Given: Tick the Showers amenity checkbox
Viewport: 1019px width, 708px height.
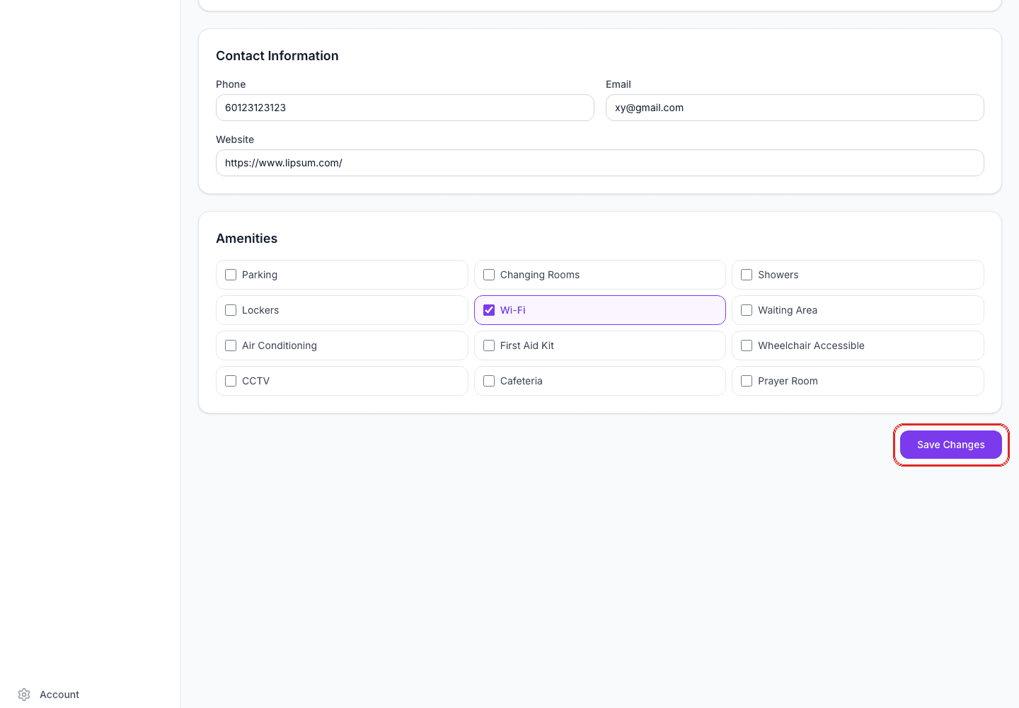Looking at the screenshot, I should [747, 275].
